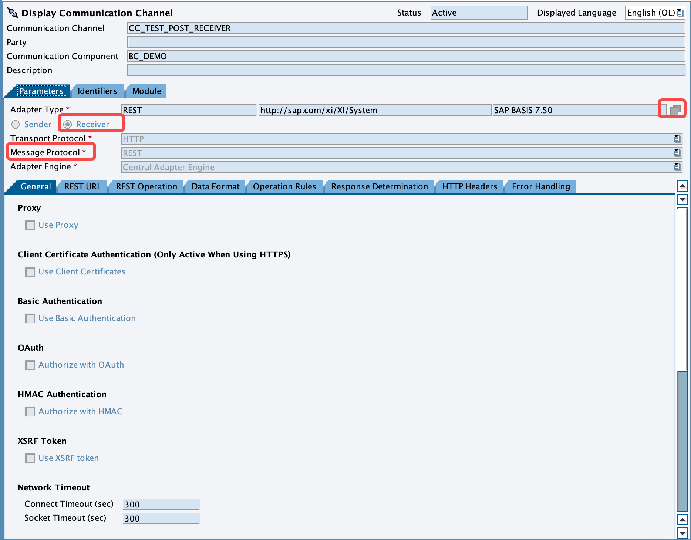Go to the Operation Rules tab
Image resolution: width=691 pixels, height=540 pixels.
[284, 186]
